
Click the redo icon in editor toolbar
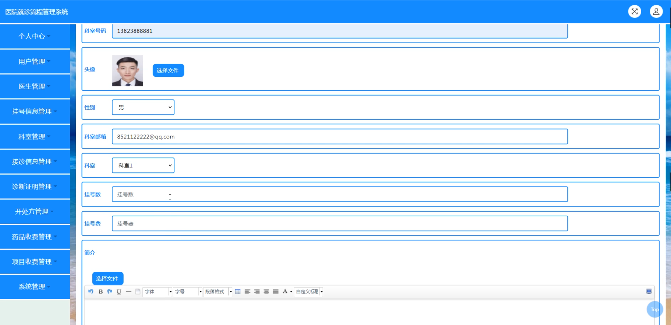pos(110,291)
